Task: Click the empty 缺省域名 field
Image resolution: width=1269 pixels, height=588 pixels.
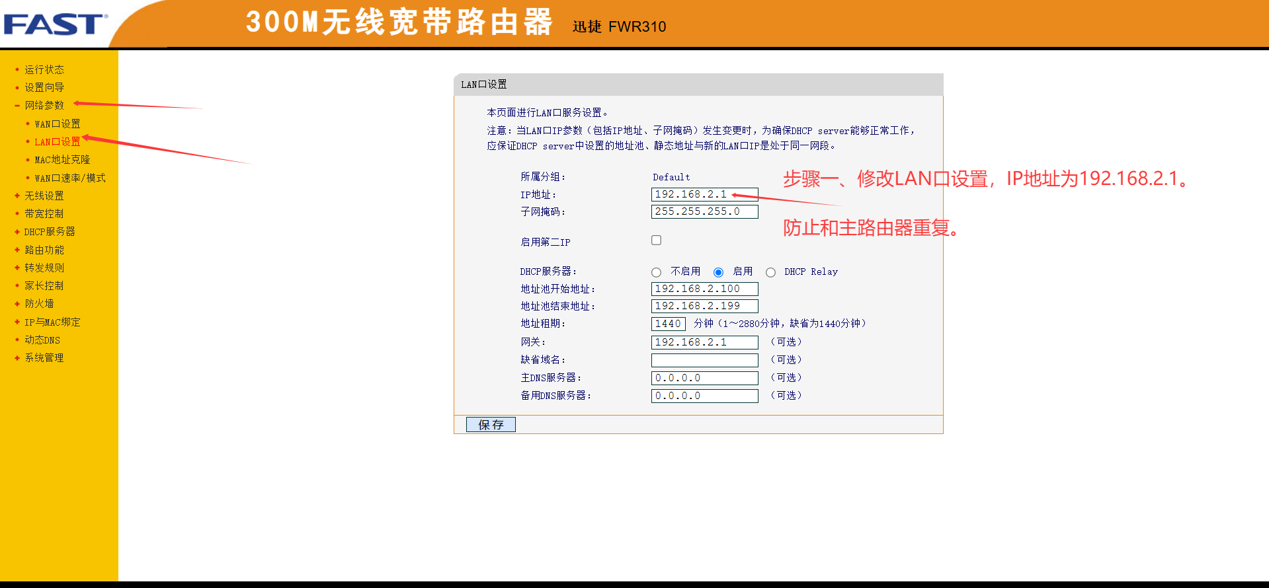Action: tap(704, 360)
